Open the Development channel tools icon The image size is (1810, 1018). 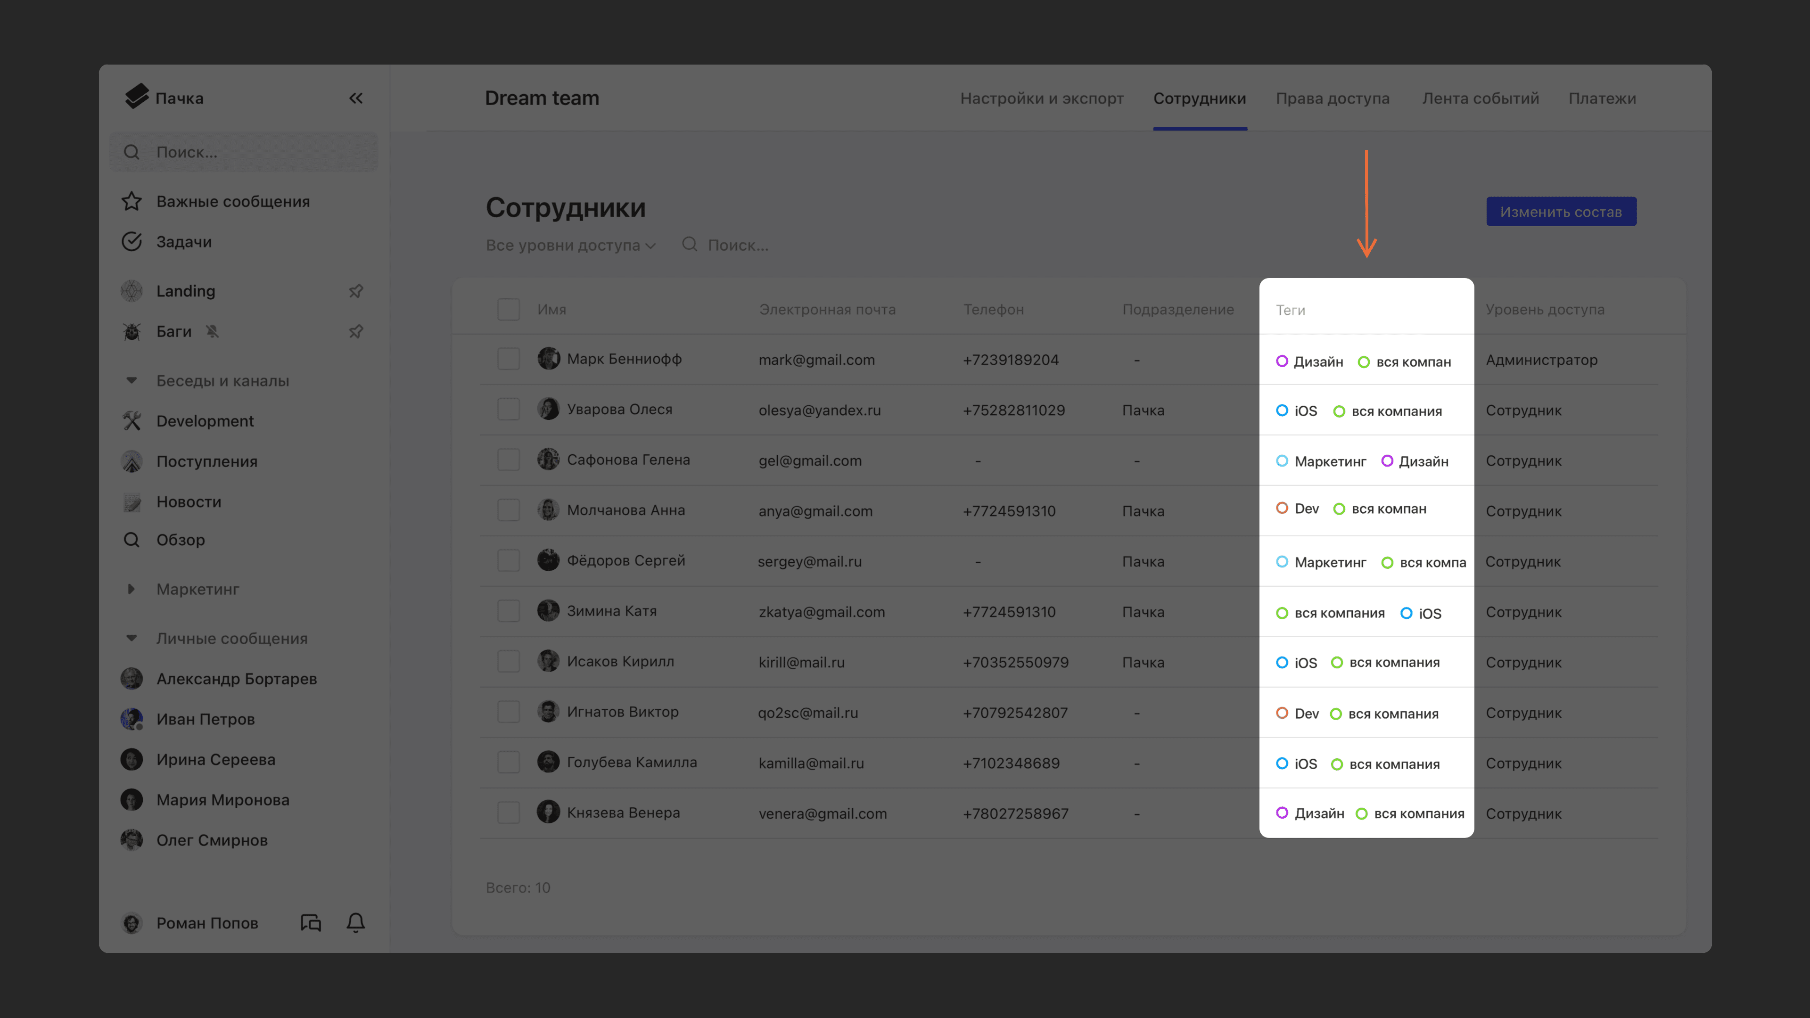tap(132, 421)
